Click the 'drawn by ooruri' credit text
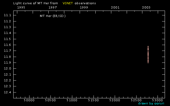The width and height of the screenshot is (170, 106). 151,103
